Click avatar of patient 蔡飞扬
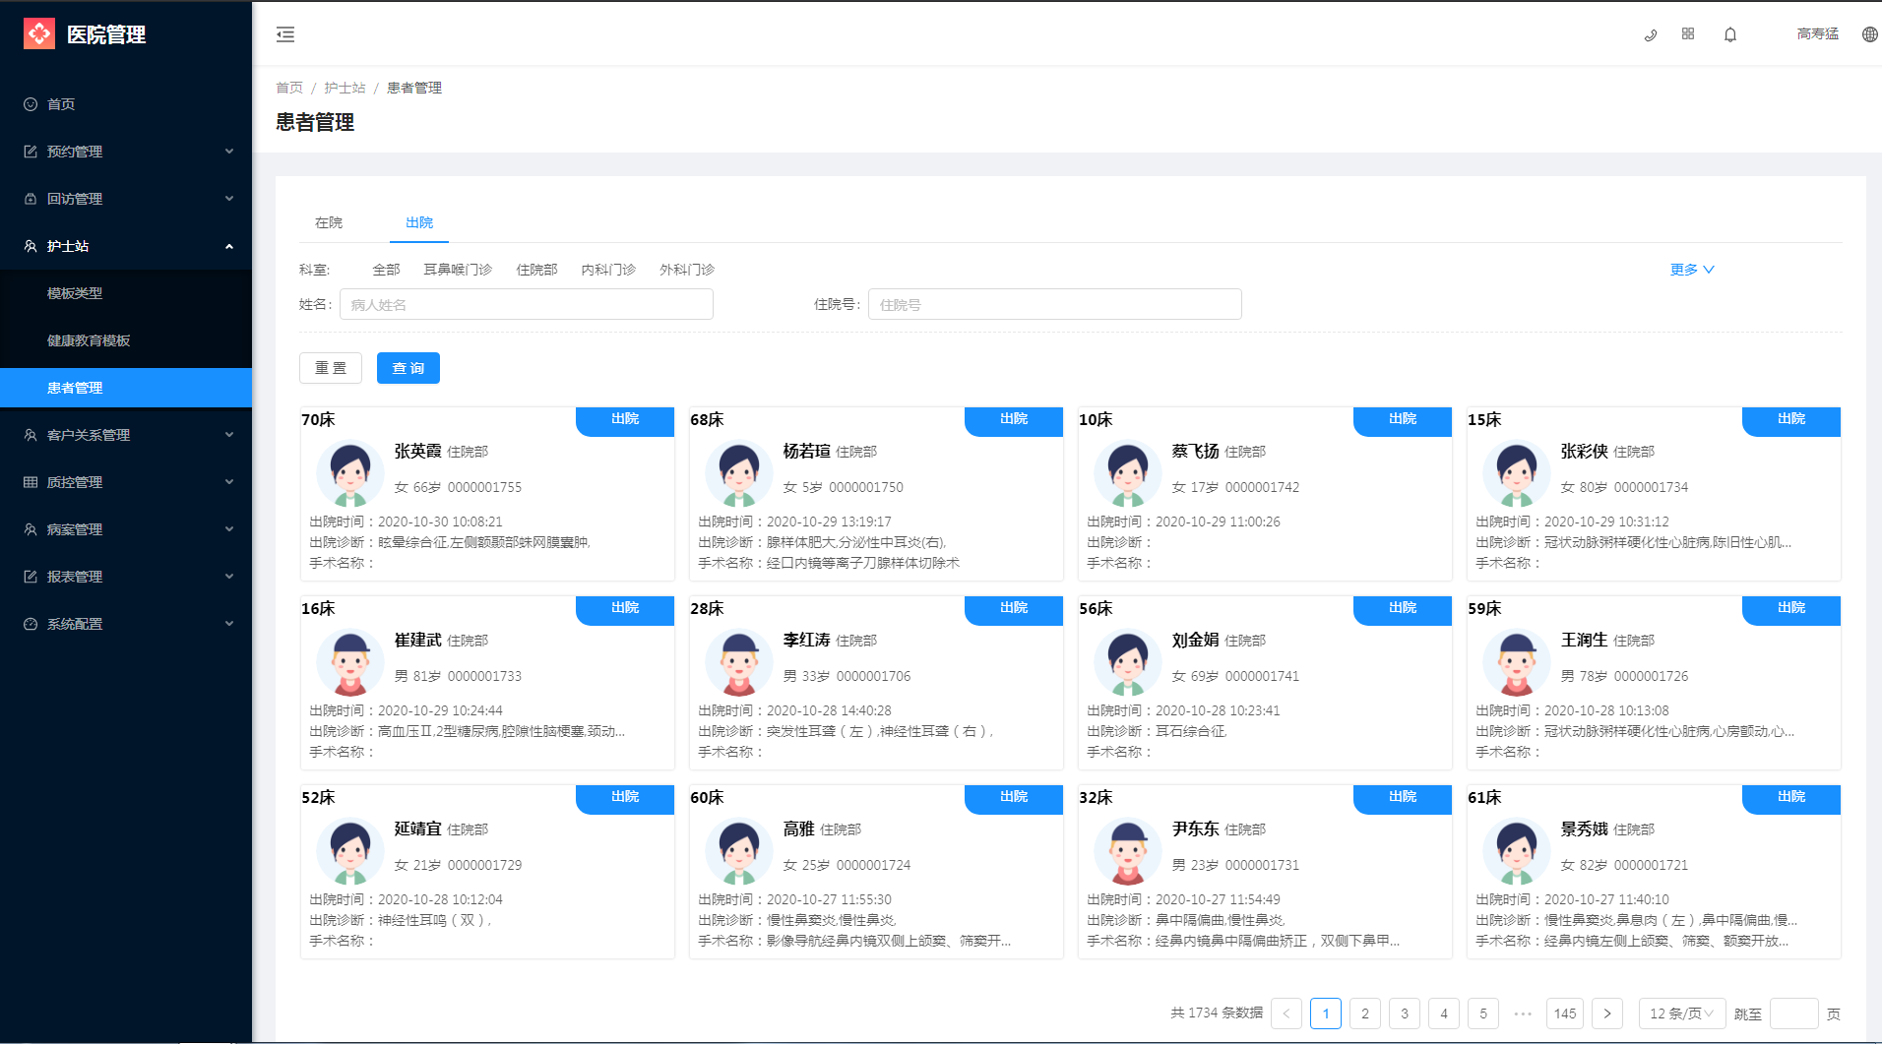The width and height of the screenshot is (1882, 1044). pyautogui.click(x=1128, y=473)
